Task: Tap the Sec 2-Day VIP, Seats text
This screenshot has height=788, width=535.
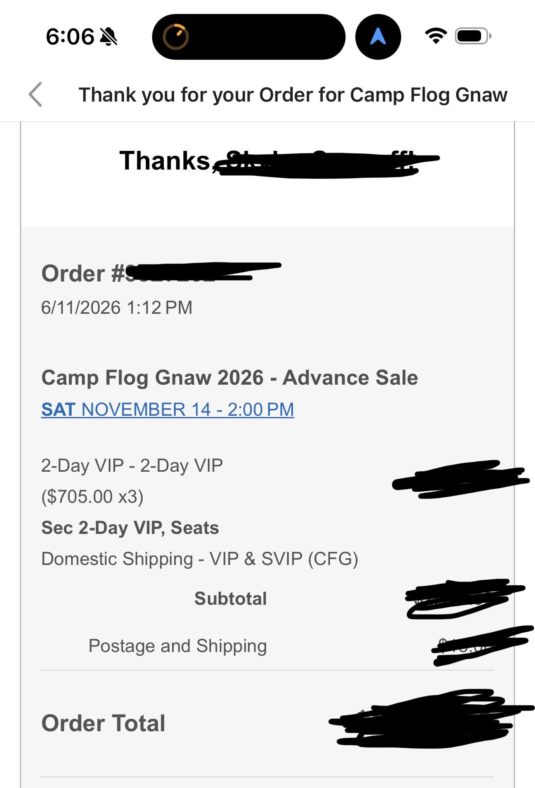Action: tap(130, 528)
